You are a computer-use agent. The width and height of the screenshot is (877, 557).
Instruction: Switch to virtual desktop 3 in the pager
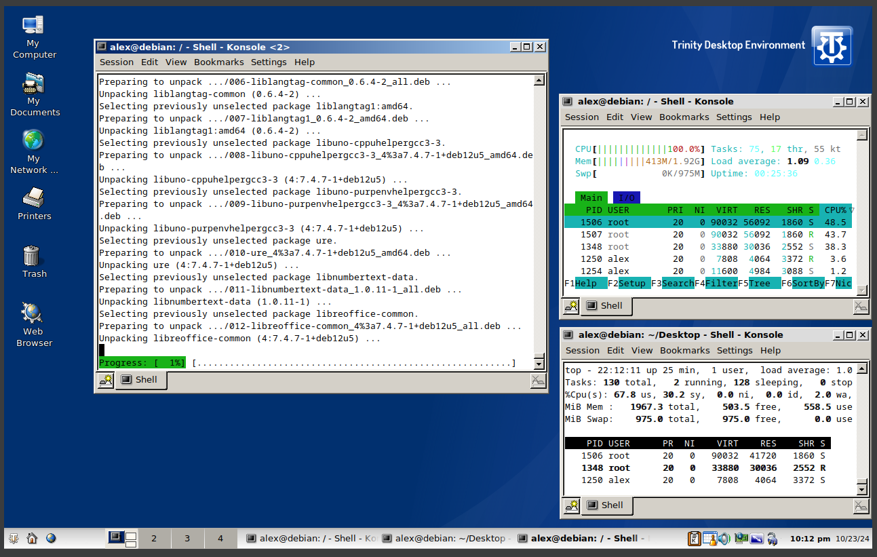[x=187, y=539]
